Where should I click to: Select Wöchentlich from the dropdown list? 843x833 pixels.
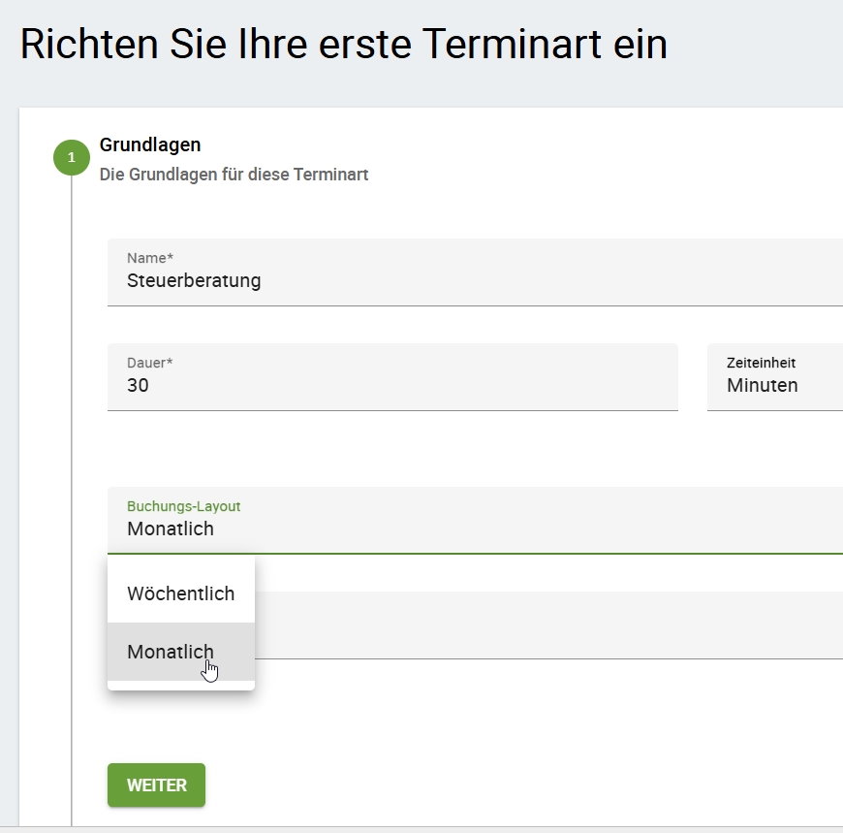pyautogui.click(x=180, y=593)
